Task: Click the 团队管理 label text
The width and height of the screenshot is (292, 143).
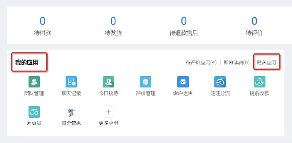Action: 34,93
